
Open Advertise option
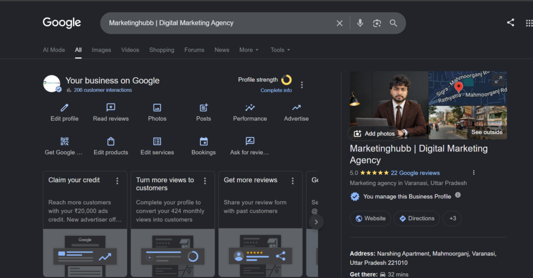pos(296,112)
